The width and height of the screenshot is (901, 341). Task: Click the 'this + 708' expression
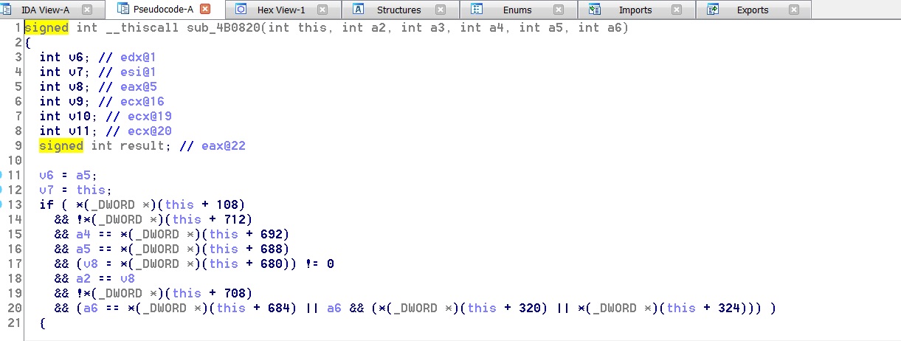[213, 293]
